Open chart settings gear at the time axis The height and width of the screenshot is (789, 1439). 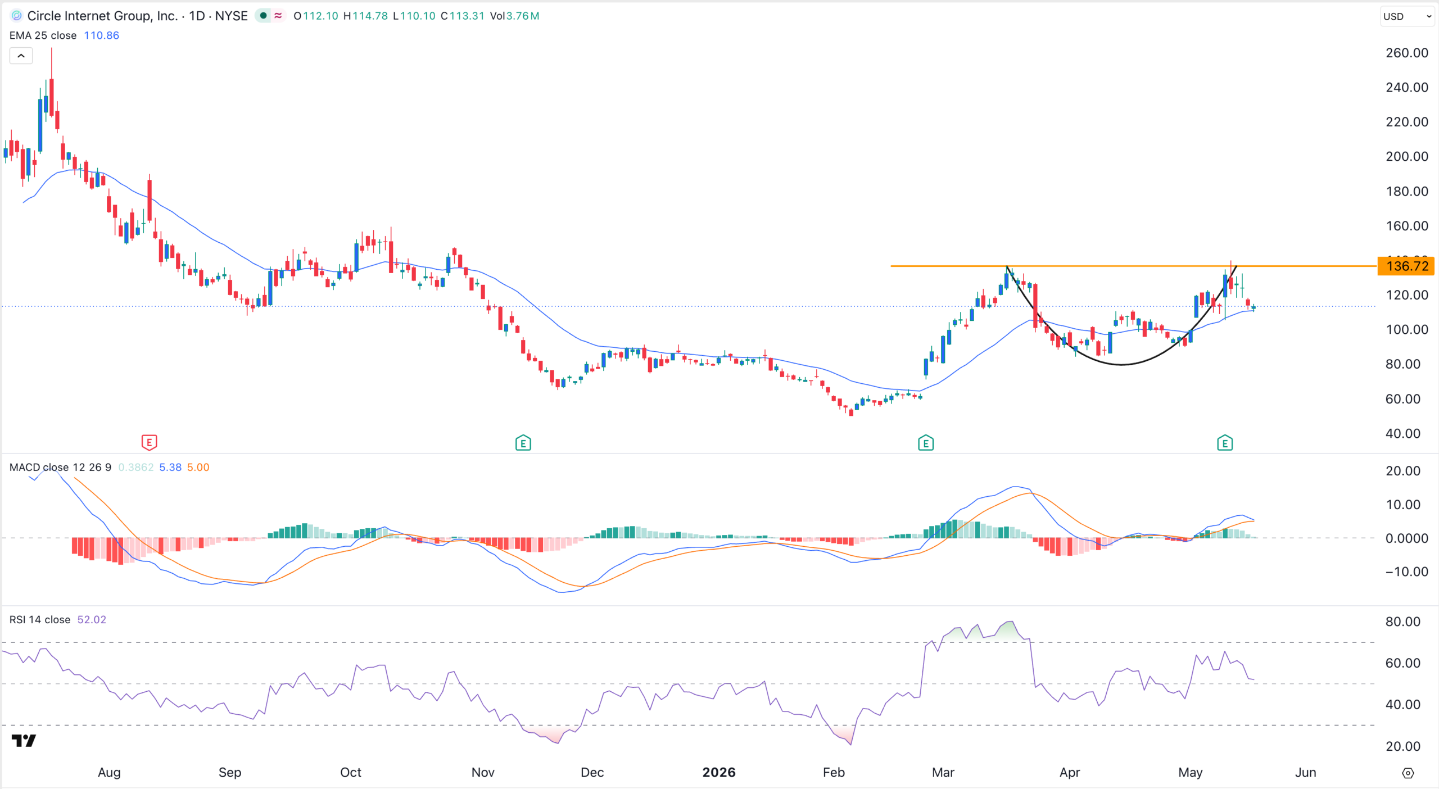pyautogui.click(x=1408, y=773)
